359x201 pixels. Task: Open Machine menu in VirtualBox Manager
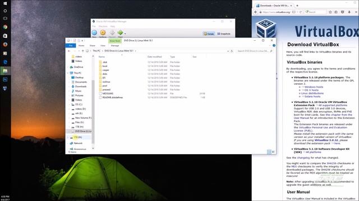point(103,26)
